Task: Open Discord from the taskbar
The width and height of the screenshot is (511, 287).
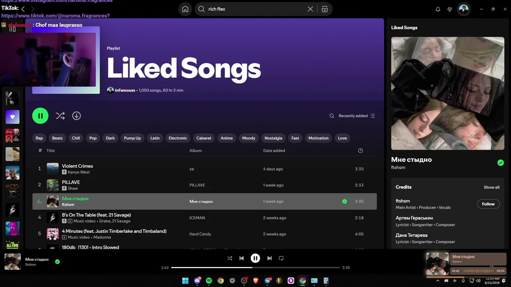Action: coord(197,281)
